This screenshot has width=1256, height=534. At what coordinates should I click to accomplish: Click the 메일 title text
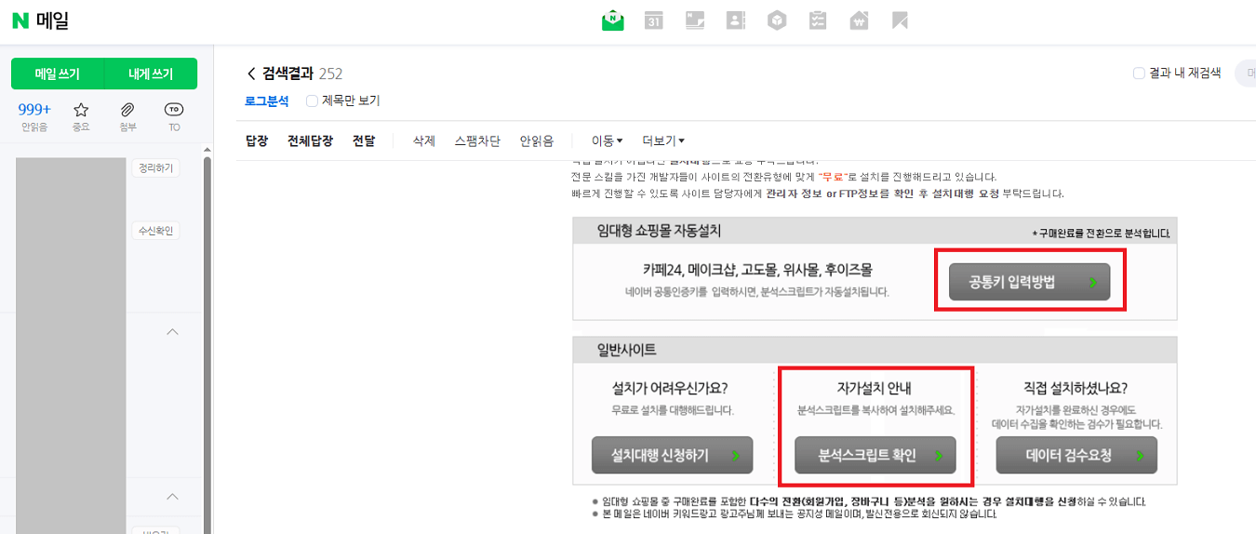[52, 20]
